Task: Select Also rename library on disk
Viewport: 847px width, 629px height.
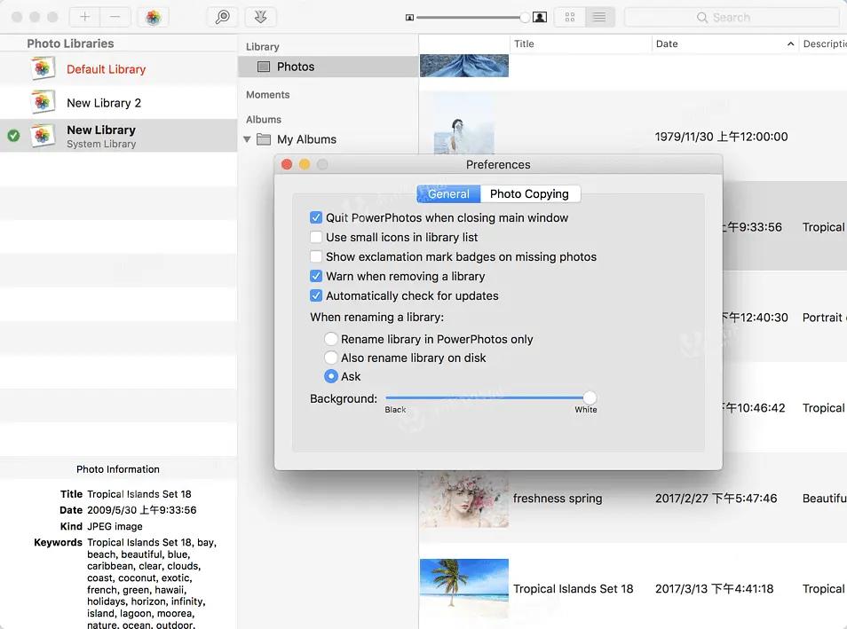Action: point(331,358)
